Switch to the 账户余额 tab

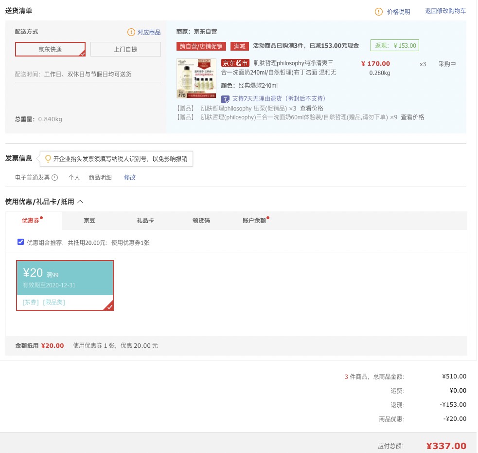pyautogui.click(x=254, y=221)
